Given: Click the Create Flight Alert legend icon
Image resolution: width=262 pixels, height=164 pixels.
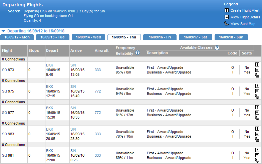Looking at the screenshot, I should pos(227,10).
